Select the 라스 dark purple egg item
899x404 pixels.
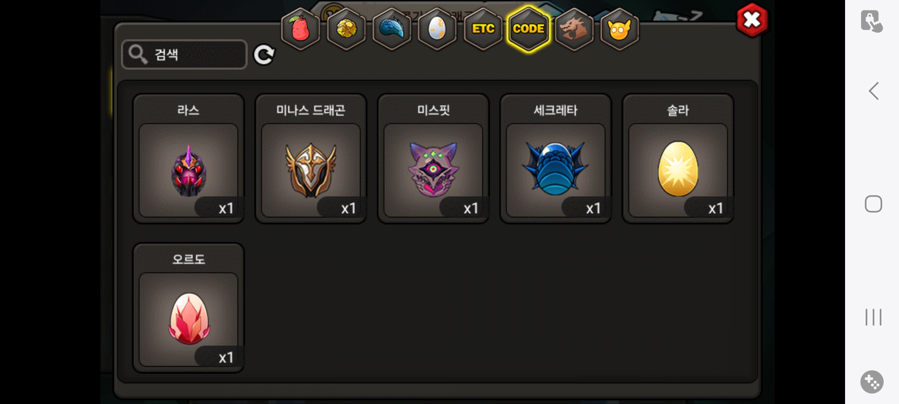188,159
